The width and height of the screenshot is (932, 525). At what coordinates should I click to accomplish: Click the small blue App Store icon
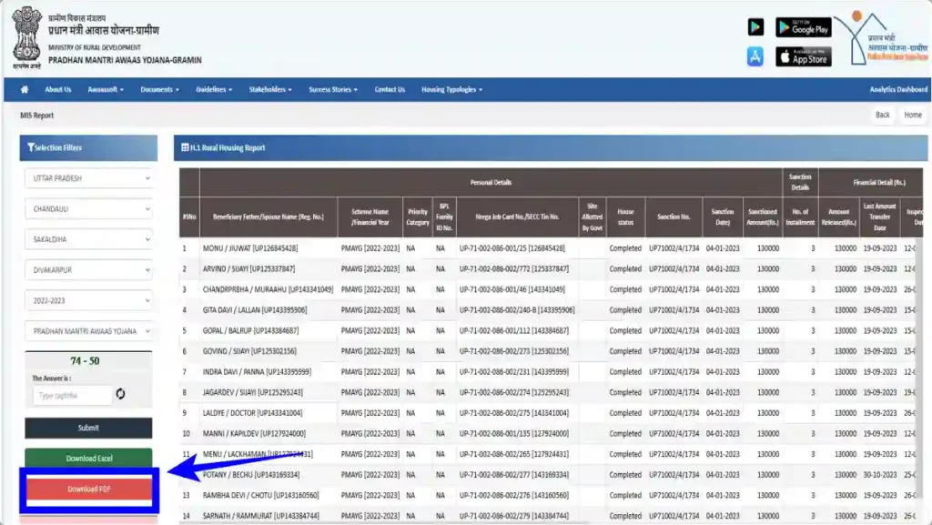click(x=755, y=57)
